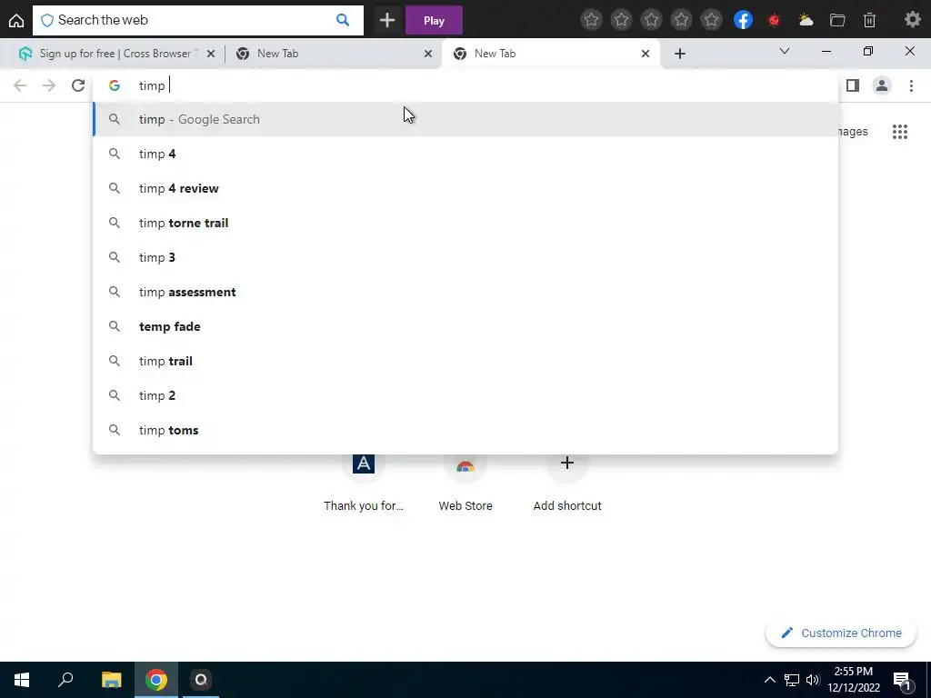Viewport: 931px width, 698px height.
Task: Click into address bar containing 'timp'
Action: 465,85
